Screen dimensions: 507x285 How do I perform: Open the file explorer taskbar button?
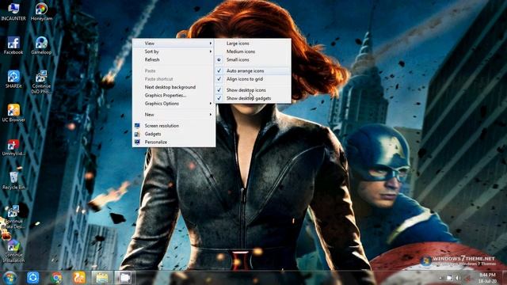tap(102, 278)
